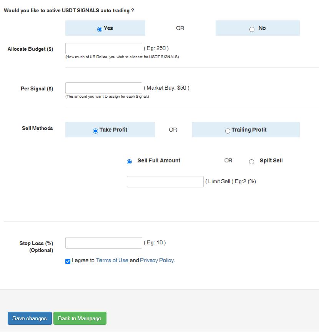Click the Yes option blue panel
Screen dimensions: 319x334
point(105,28)
